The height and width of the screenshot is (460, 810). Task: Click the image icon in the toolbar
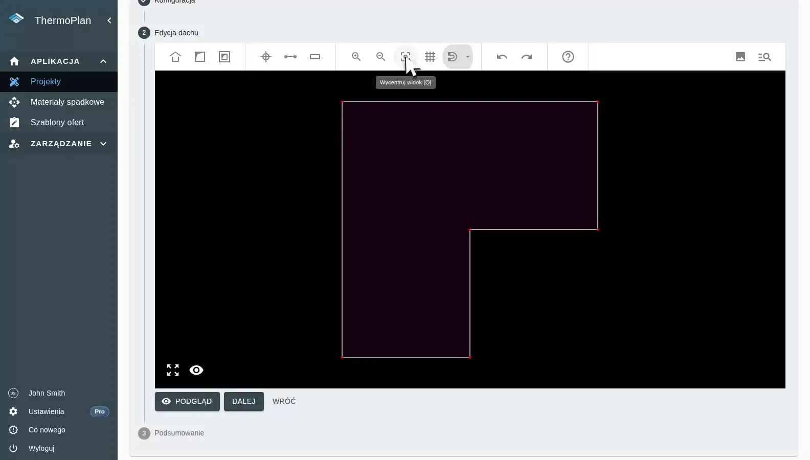[740, 57]
